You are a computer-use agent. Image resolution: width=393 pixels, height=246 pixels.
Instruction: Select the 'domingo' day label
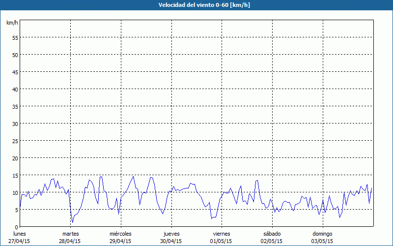(322, 234)
